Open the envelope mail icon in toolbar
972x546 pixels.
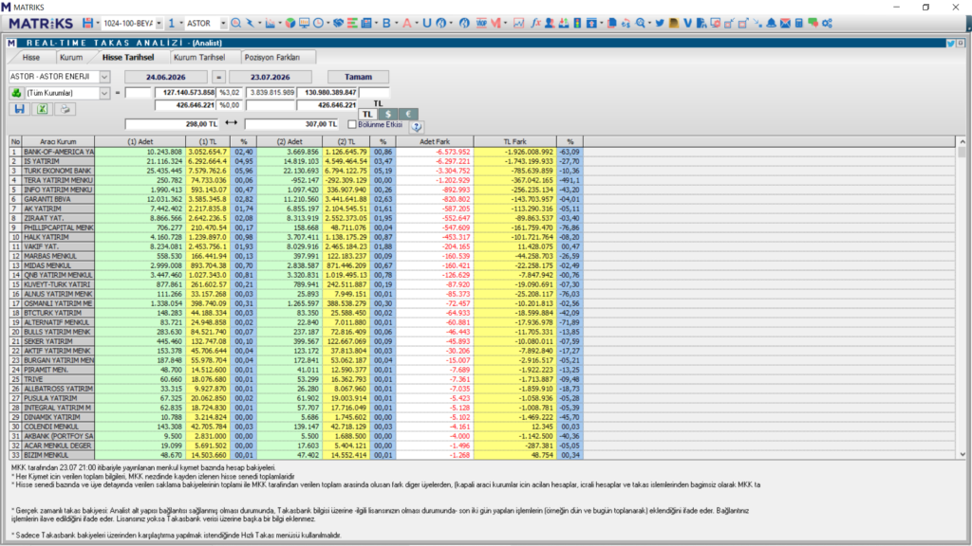tap(785, 23)
